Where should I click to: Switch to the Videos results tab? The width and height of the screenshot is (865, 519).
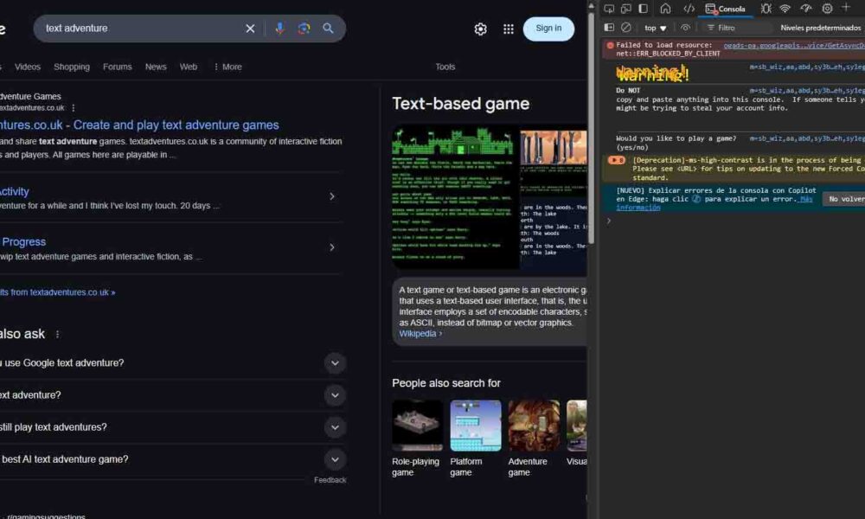(x=28, y=67)
